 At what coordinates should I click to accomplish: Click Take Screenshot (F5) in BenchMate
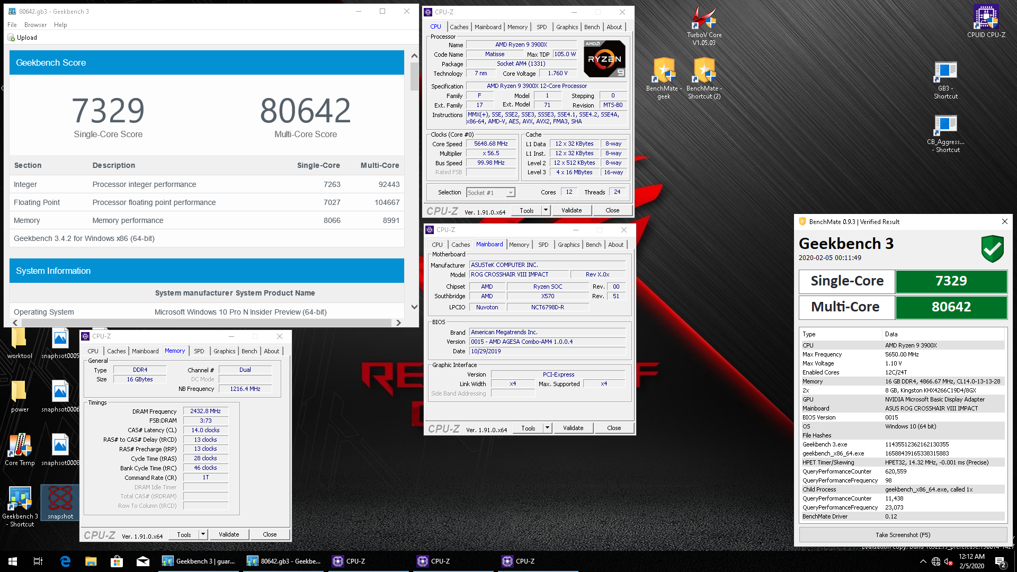click(903, 535)
